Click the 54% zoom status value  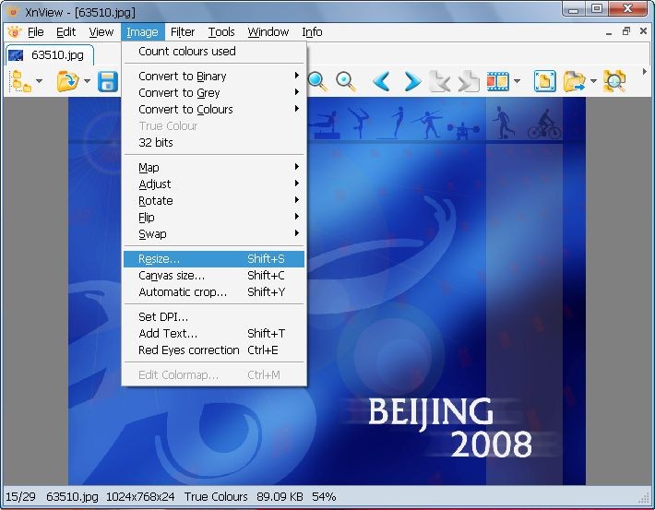(x=324, y=497)
